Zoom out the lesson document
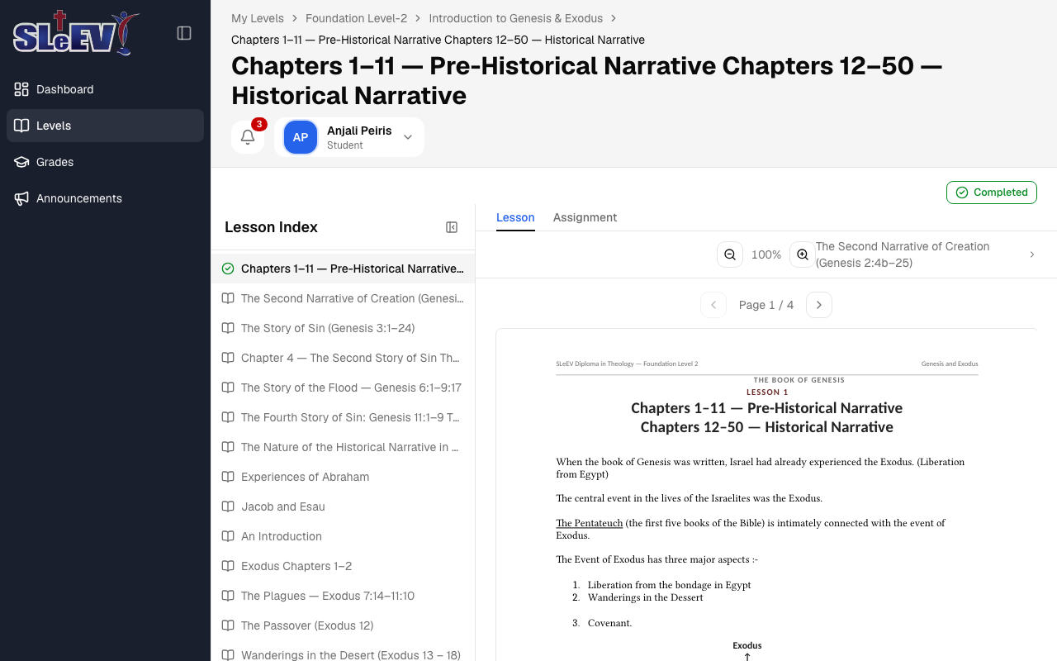1057x661 pixels. click(x=730, y=254)
